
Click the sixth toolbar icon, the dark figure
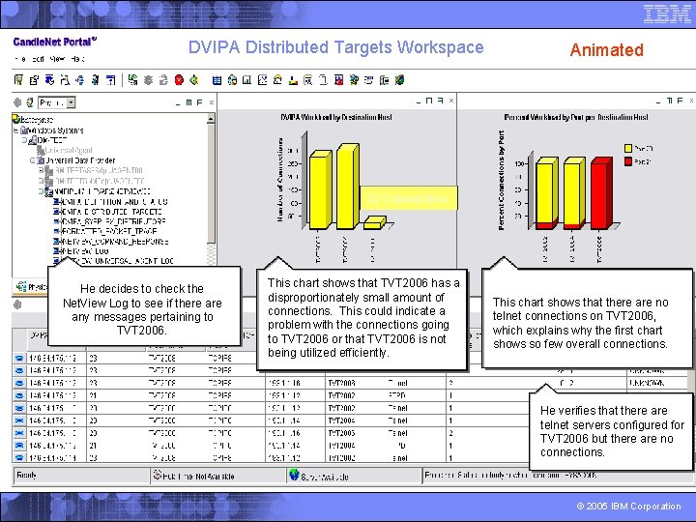95,80
